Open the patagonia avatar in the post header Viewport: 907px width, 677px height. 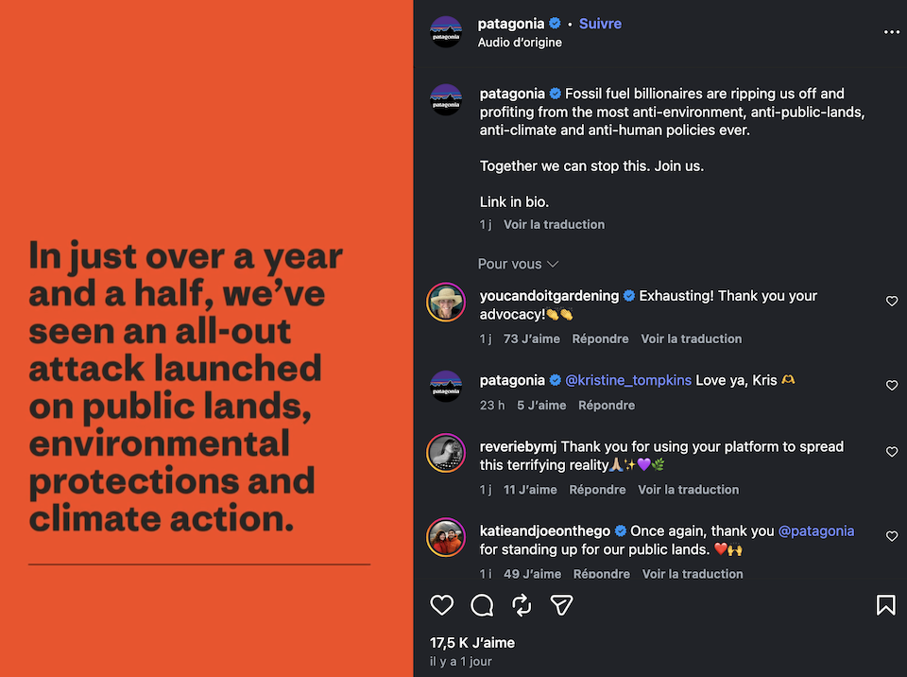pos(445,32)
